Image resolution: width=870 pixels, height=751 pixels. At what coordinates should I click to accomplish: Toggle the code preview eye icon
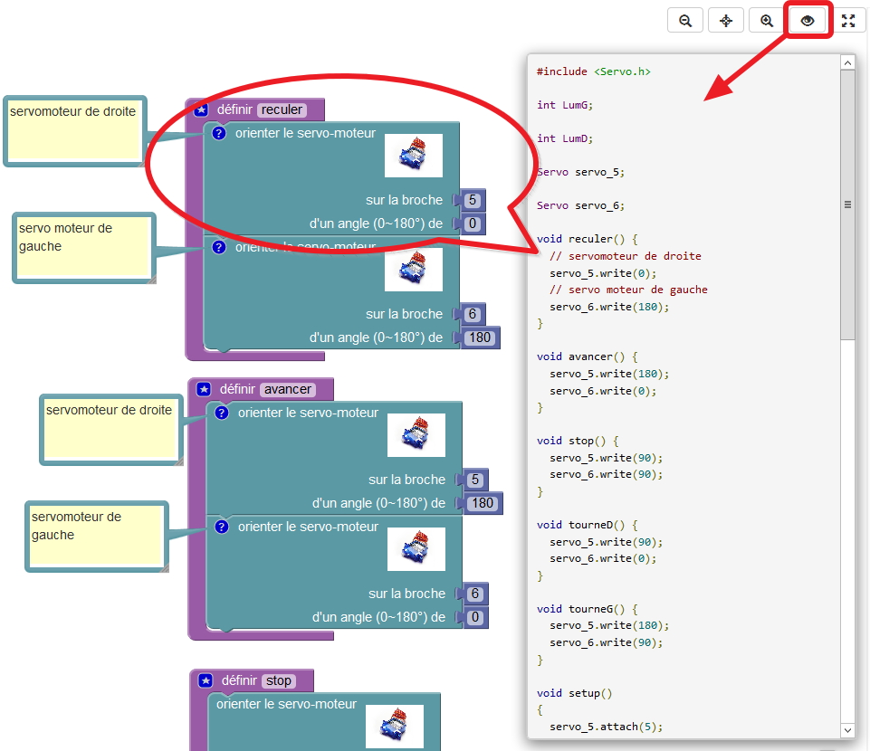click(x=808, y=21)
